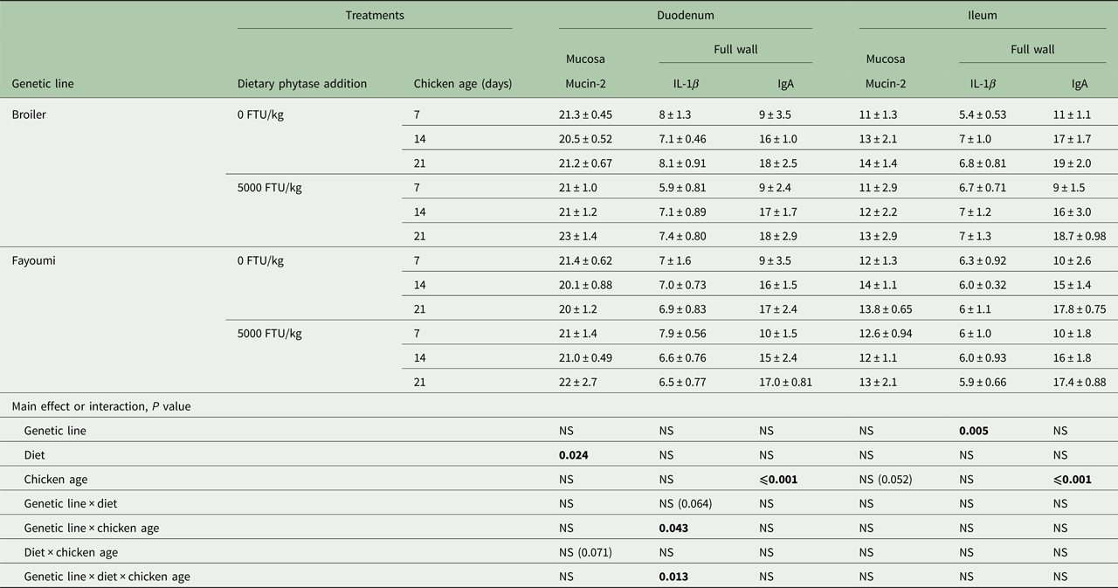Select the Diet × chicken age row label

[71, 552]
